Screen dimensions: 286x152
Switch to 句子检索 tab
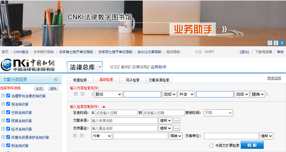pos(133,80)
